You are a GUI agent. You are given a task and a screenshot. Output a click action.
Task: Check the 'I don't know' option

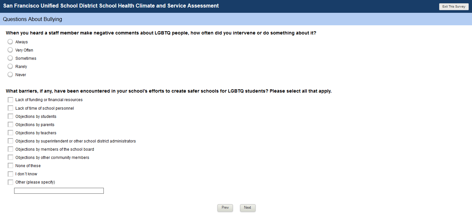click(x=11, y=174)
